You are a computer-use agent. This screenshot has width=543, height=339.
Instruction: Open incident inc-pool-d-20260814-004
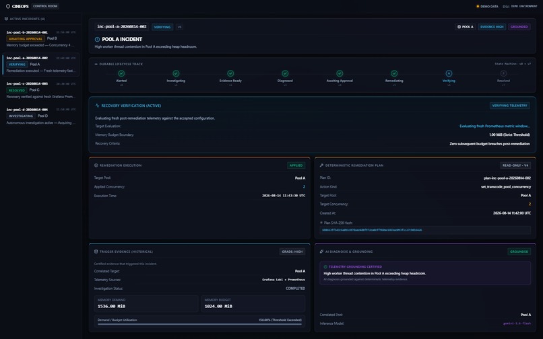[x=41, y=116]
